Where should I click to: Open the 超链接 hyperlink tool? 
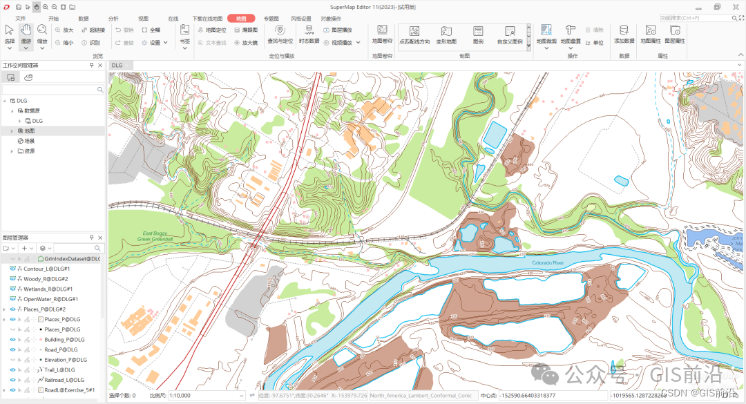coord(93,30)
